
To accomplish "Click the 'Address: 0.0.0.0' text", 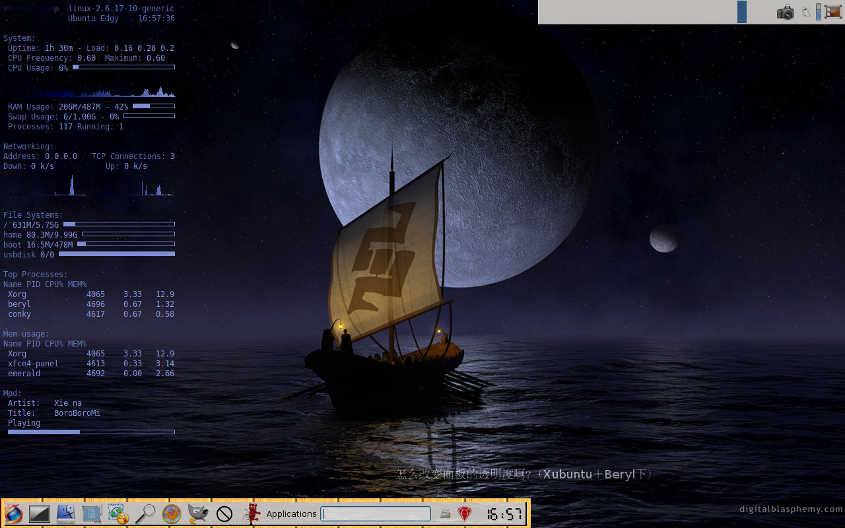I will tap(40, 156).
